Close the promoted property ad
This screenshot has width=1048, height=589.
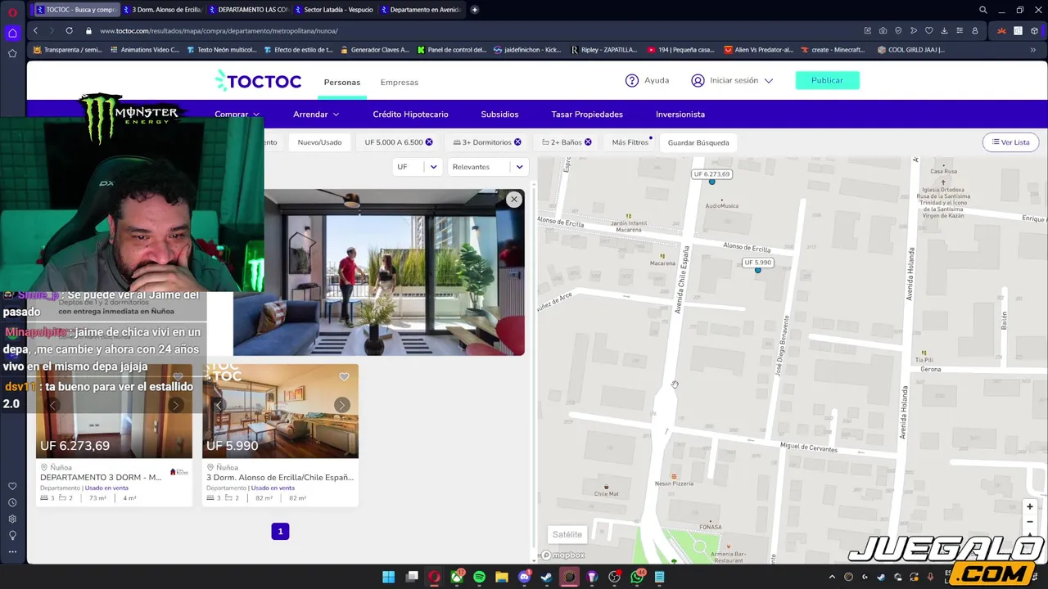click(513, 200)
